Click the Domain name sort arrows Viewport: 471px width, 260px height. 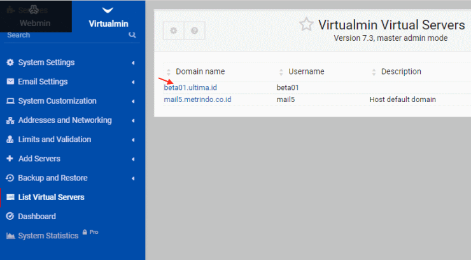tap(169, 72)
